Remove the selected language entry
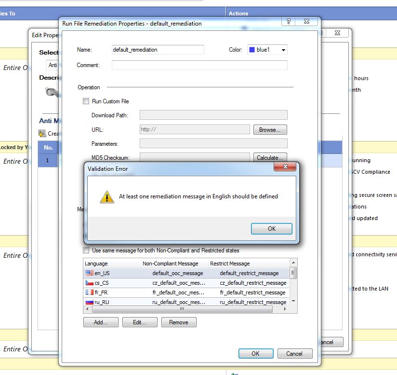Viewport: 397px width, 375px height. click(179, 322)
